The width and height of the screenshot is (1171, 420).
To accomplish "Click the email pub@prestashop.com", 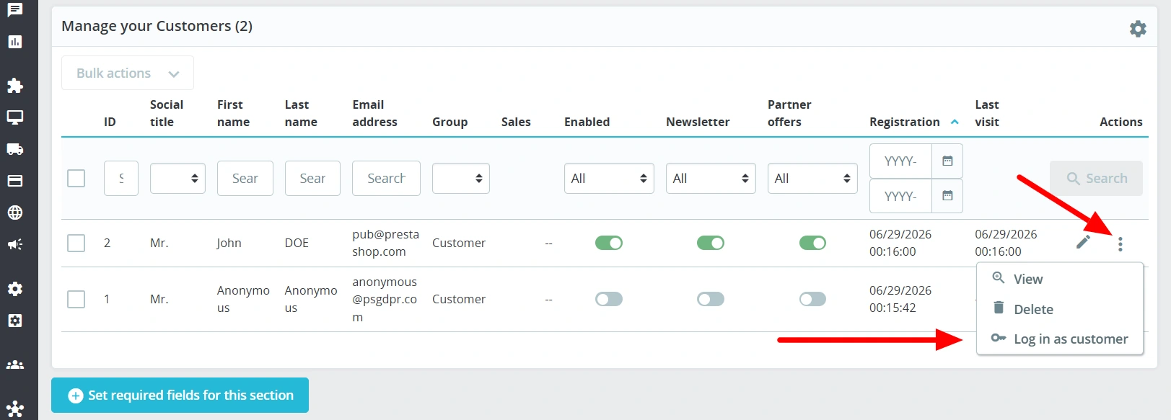I will tap(385, 243).
